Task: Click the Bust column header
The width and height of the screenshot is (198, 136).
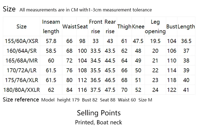Action: (x=172, y=26)
